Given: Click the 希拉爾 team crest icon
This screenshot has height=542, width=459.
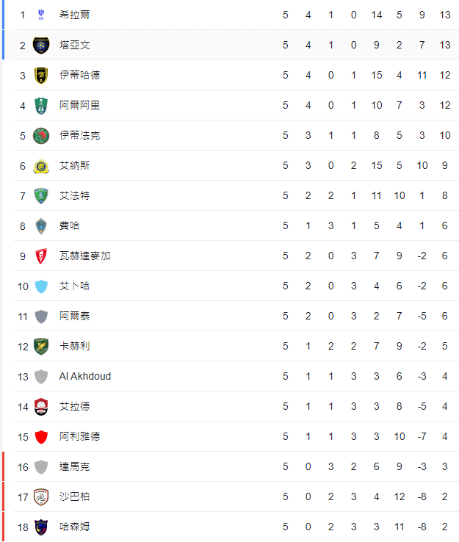Looking at the screenshot, I should tap(41, 15).
